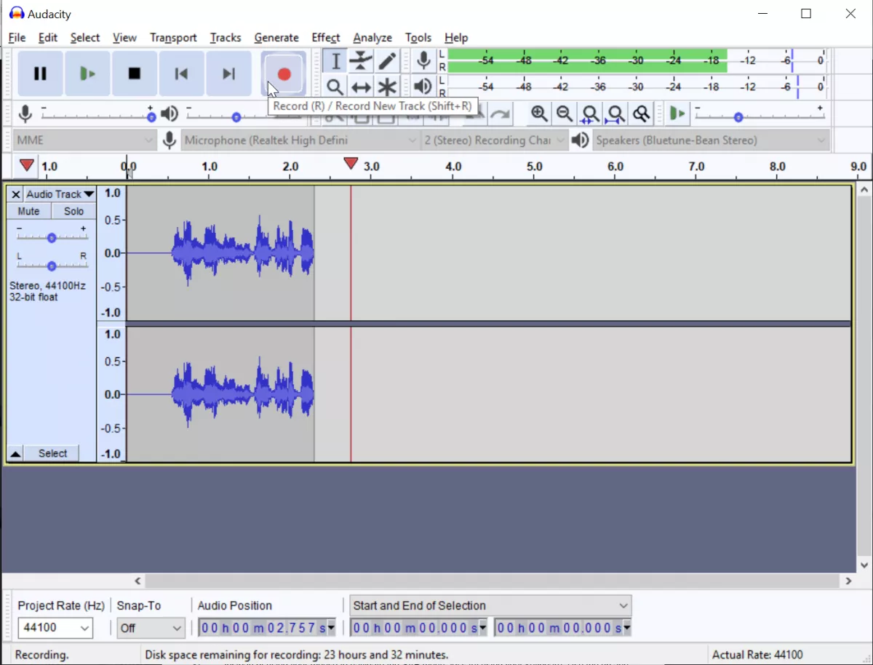Open the Project Rate dropdown
The height and width of the screenshot is (665, 873).
click(x=56, y=628)
